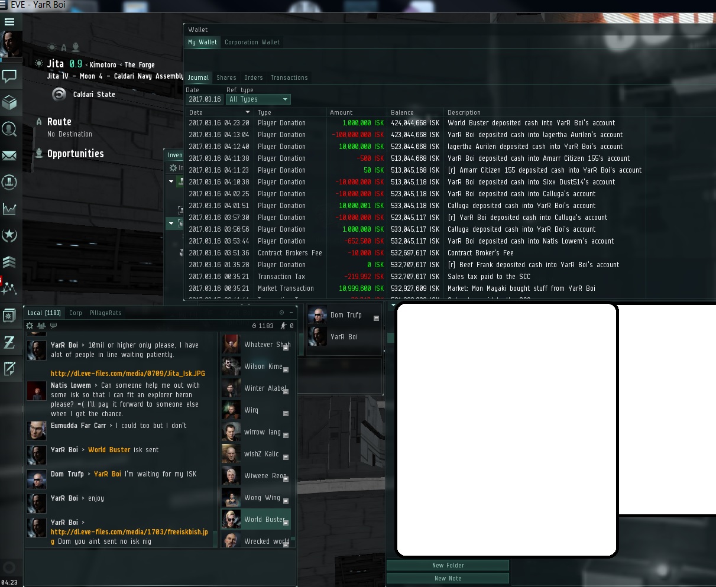Open People & Places search icon
Viewport: 716px width, 587px height.
[9, 129]
